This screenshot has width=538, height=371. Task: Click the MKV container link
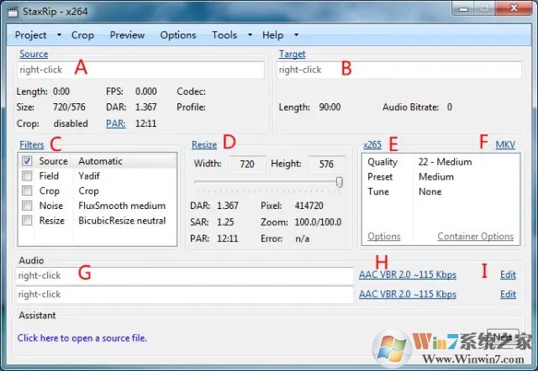[505, 145]
